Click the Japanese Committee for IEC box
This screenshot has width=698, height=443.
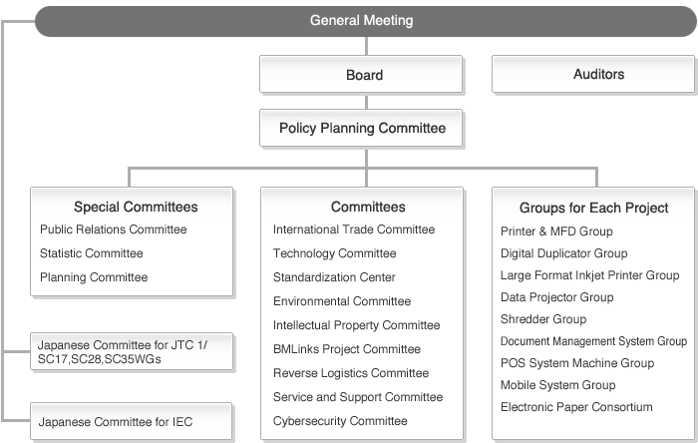[116, 422]
